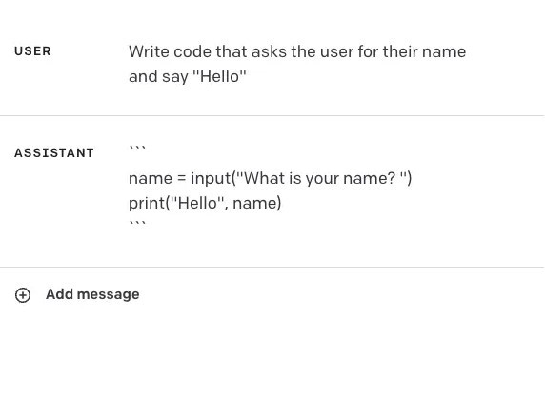Screen dimensions: 545x400
Task: Place cursor on "Hello" in the user message
Action: click(x=219, y=76)
